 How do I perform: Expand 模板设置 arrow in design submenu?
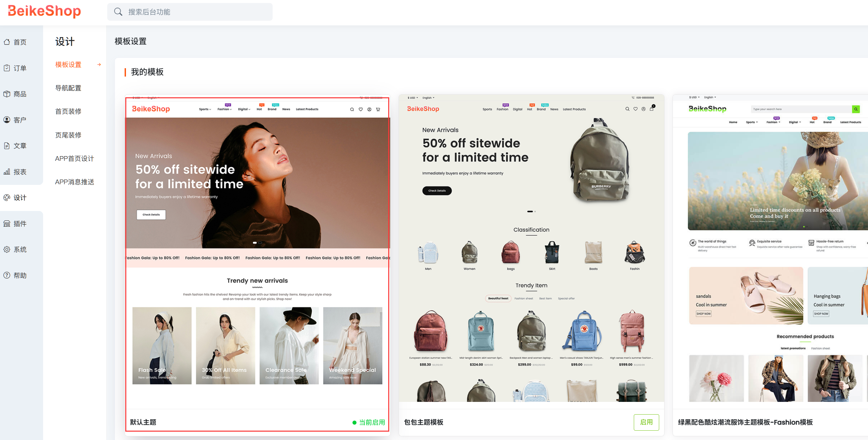click(x=99, y=65)
